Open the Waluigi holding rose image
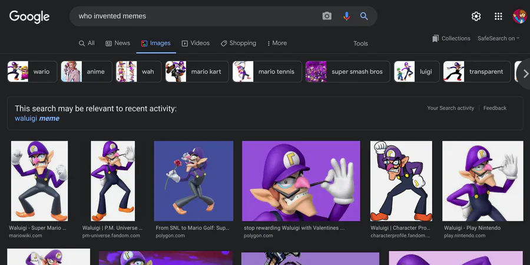Screen dimensions: 530x265 pos(194,181)
